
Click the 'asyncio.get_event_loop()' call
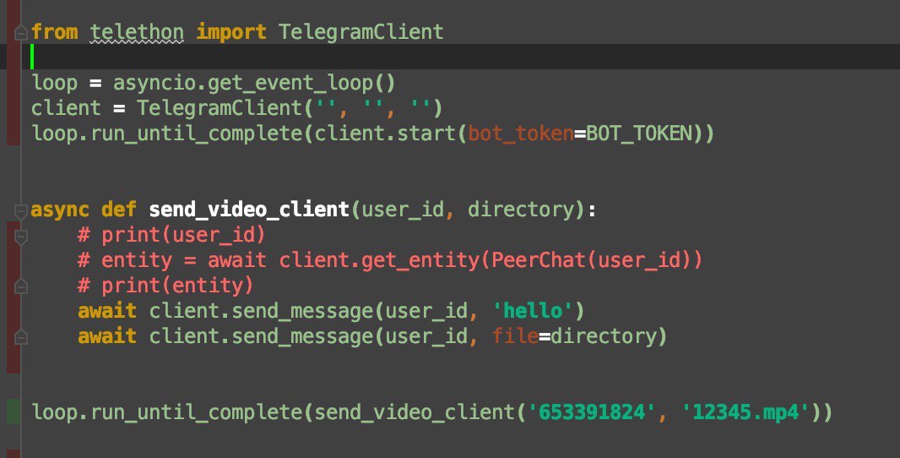tap(254, 84)
